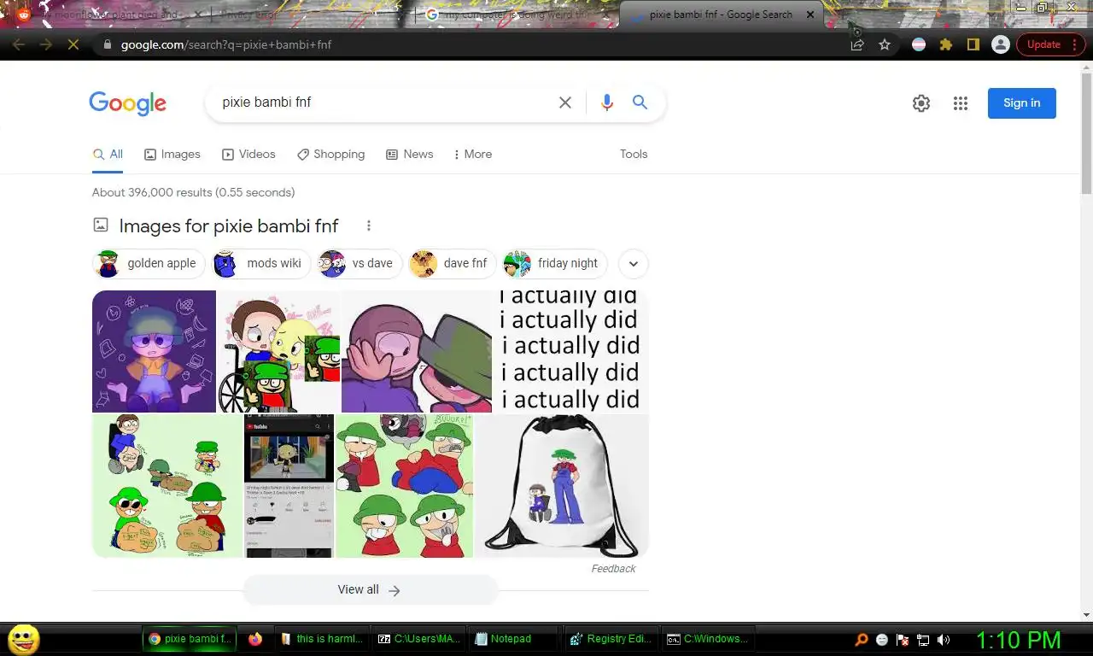Open the facepalm character image thumbnail
The height and width of the screenshot is (656, 1093).
point(417,351)
